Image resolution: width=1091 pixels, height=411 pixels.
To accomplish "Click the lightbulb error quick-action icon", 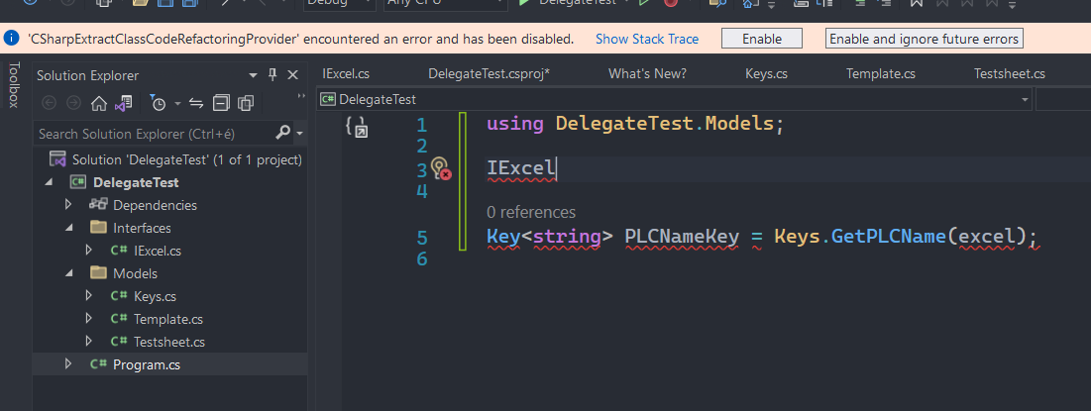I will pos(439,168).
